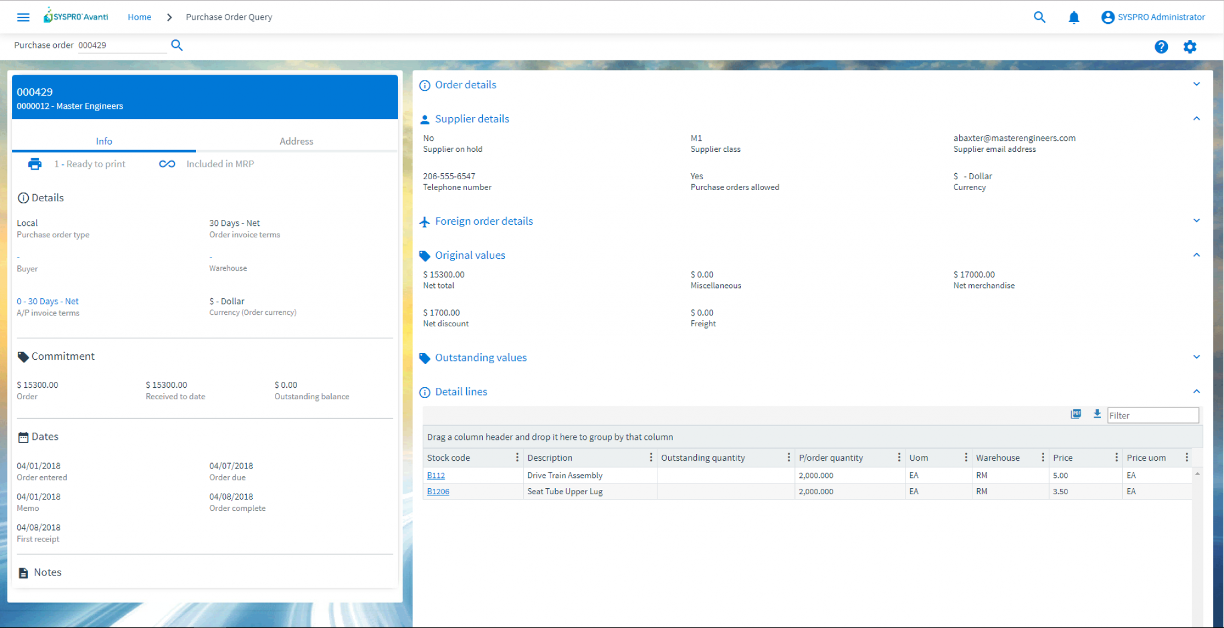Open the global search magnifier icon
The image size is (1224, 628).
[1039, 17]
